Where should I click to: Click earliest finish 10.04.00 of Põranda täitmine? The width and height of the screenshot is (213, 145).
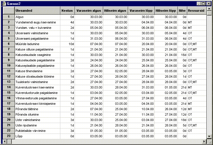[x=141, y=109]
